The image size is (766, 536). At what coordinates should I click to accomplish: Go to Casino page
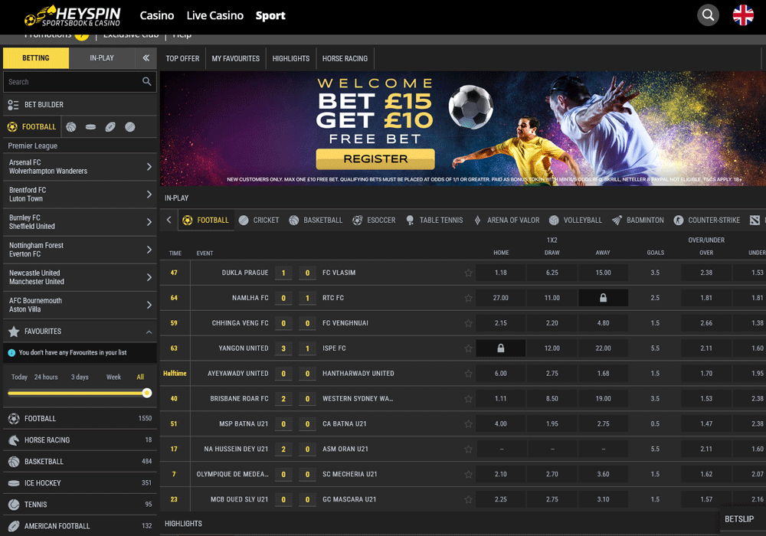point(157,15)
